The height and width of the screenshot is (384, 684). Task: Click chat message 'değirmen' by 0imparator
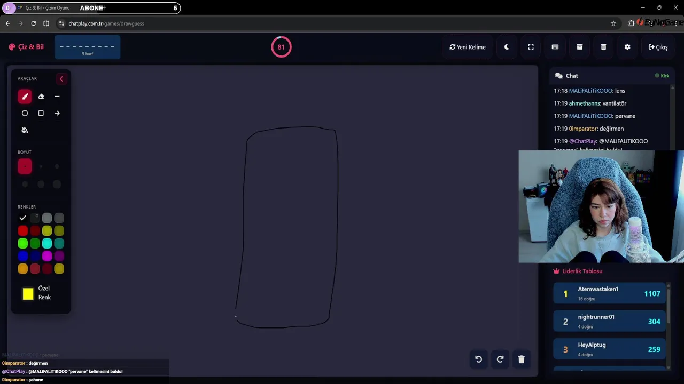589,129
